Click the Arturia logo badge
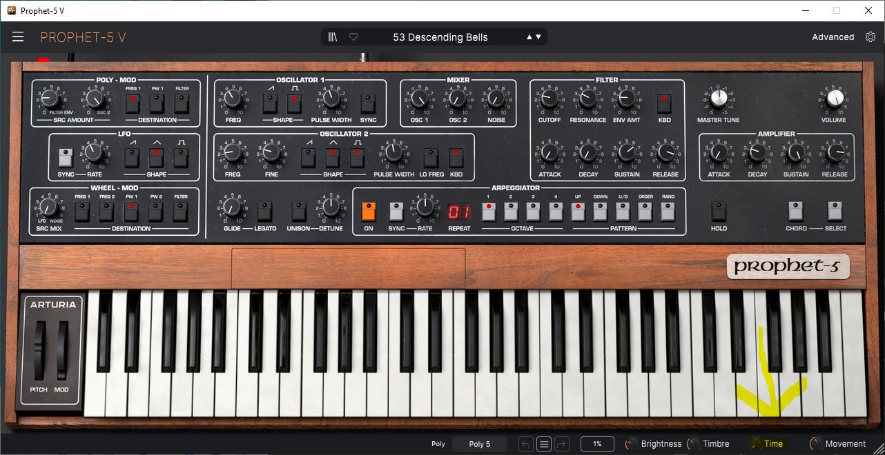 pos(53,305)
